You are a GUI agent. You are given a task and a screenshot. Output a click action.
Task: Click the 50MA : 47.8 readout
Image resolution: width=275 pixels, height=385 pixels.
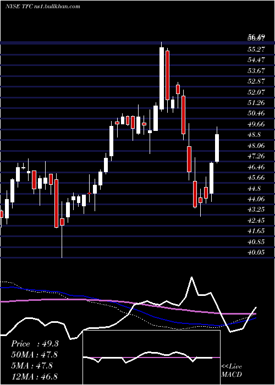tap(35, 355)
